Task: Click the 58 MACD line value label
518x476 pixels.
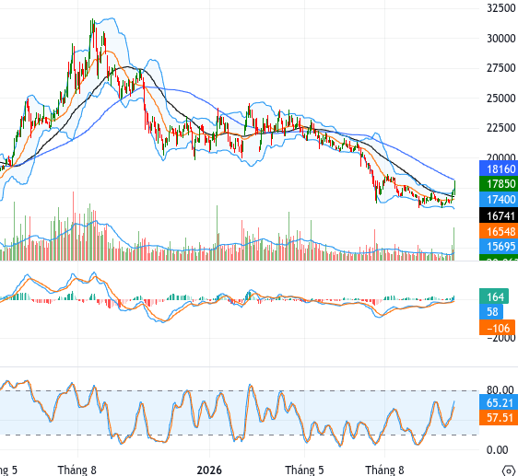Action: point(491,311)
